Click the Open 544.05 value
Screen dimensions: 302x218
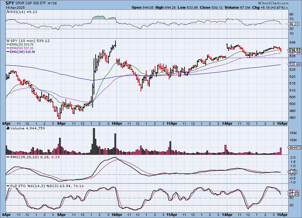tap(143, 7)
